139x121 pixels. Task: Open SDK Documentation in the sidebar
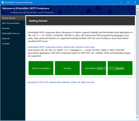pyautogui.click(x=13, y=23)
